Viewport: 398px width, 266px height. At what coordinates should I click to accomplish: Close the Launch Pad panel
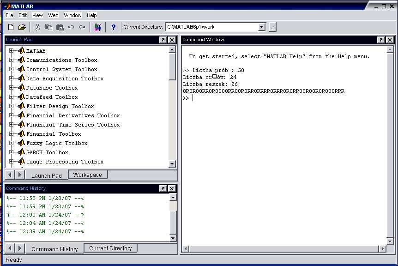(172, 40)
